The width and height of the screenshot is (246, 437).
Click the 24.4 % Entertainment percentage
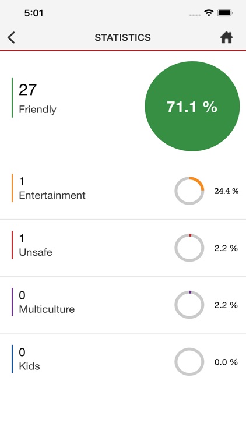pos(226,191)
